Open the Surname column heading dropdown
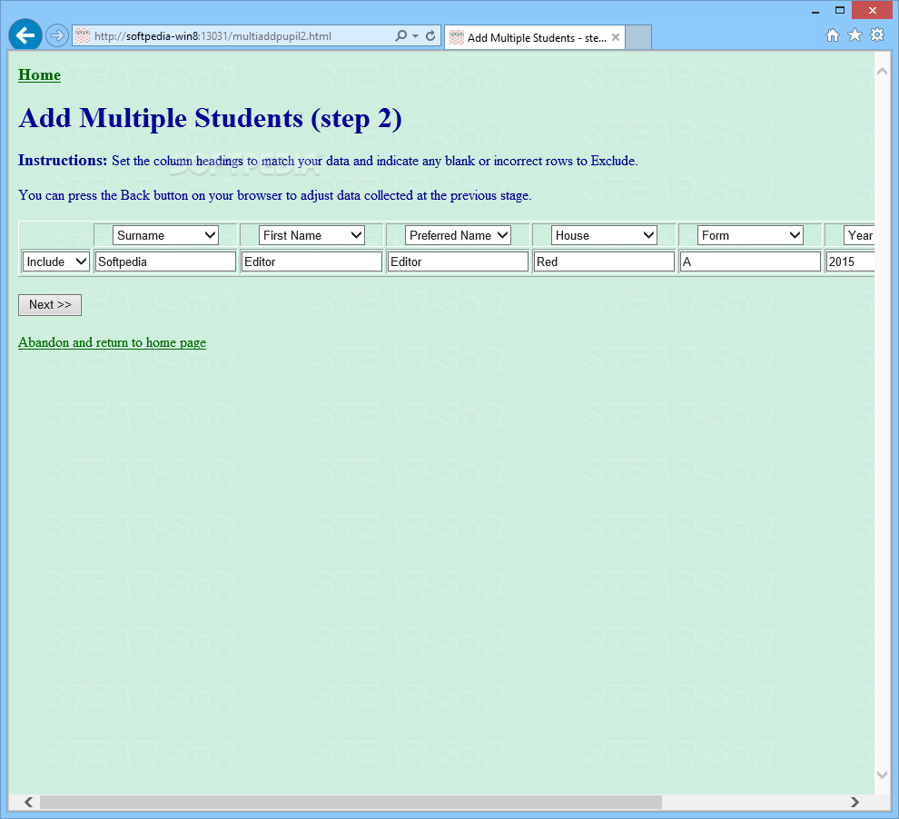 (165, 235)
